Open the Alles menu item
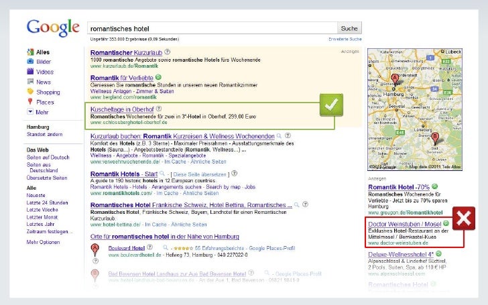The image size is (488, 305). 43,52
